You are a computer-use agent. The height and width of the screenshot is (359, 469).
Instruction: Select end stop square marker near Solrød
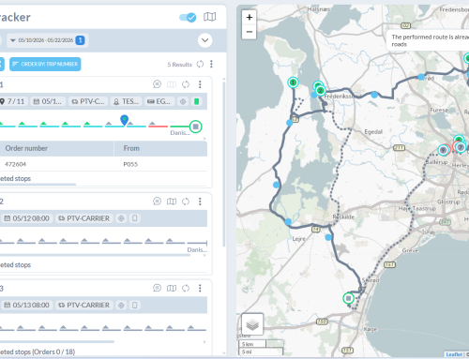click(x=348, y=298)
